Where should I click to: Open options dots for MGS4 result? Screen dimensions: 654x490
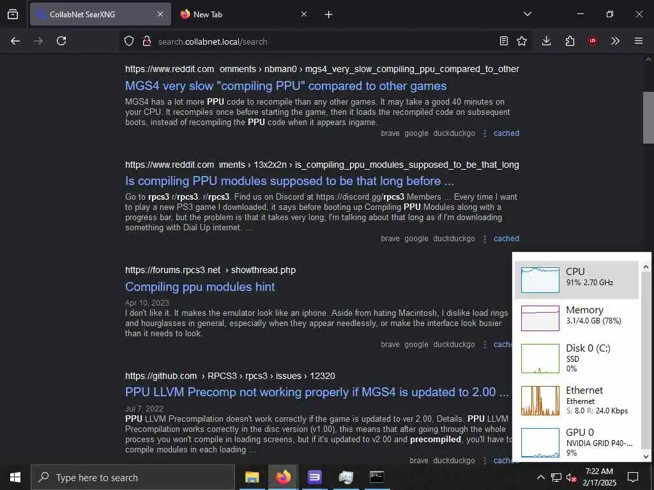485,133
